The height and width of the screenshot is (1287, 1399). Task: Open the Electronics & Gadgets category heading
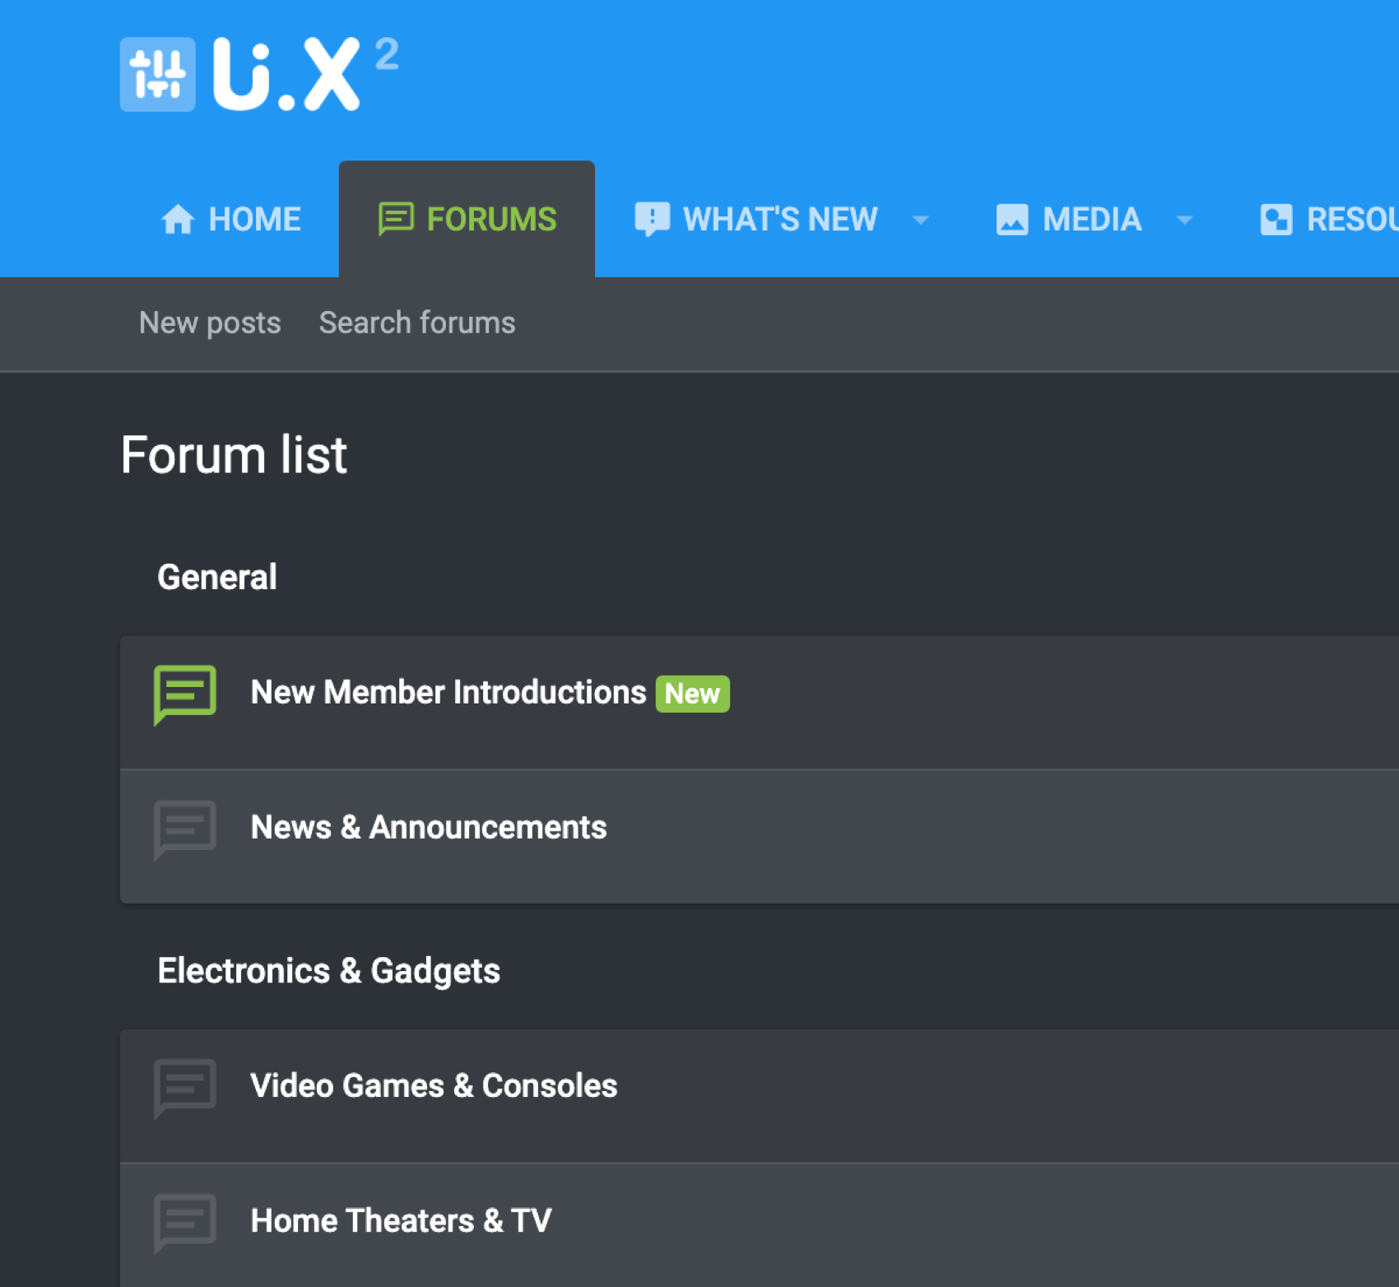pyautogui.click(x=328, y=971)
